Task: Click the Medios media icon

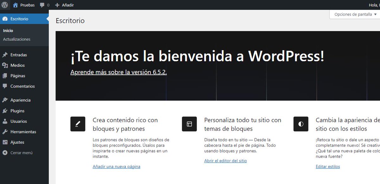Action: click(5, 65)
